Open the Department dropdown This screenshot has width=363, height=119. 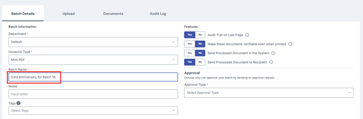click(93, 42)
